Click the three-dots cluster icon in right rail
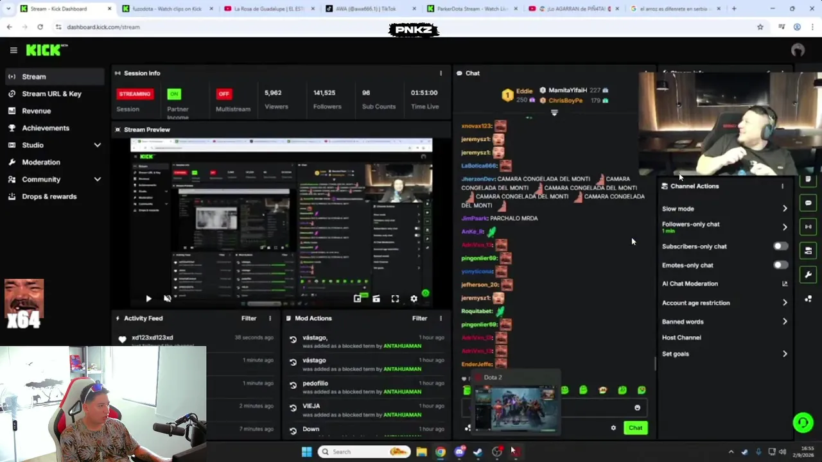 point(808,298)
